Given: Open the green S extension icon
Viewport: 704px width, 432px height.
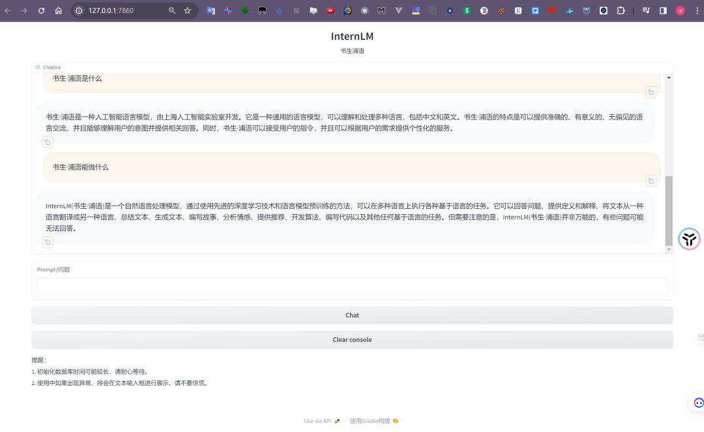Looking at the screenshot, I should coord(467,10).
